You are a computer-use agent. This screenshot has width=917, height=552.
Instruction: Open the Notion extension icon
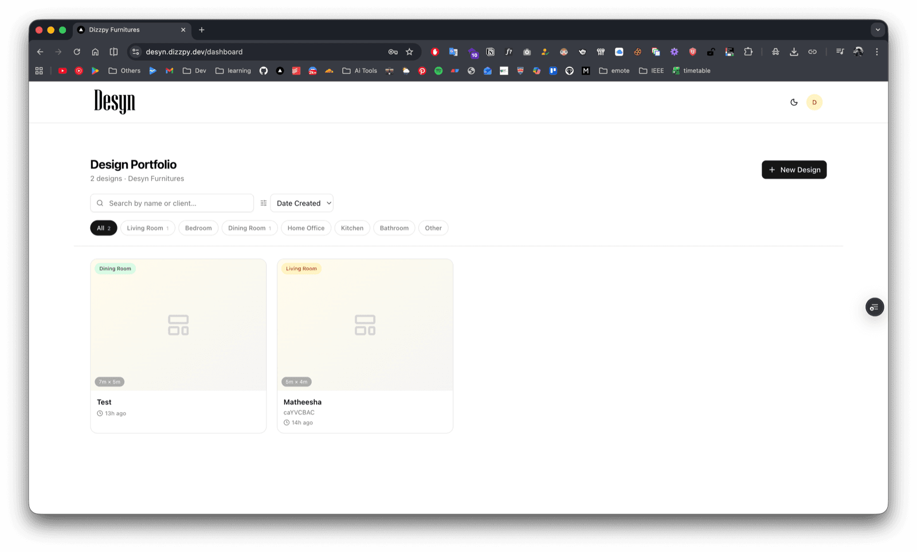coord(491,52)
